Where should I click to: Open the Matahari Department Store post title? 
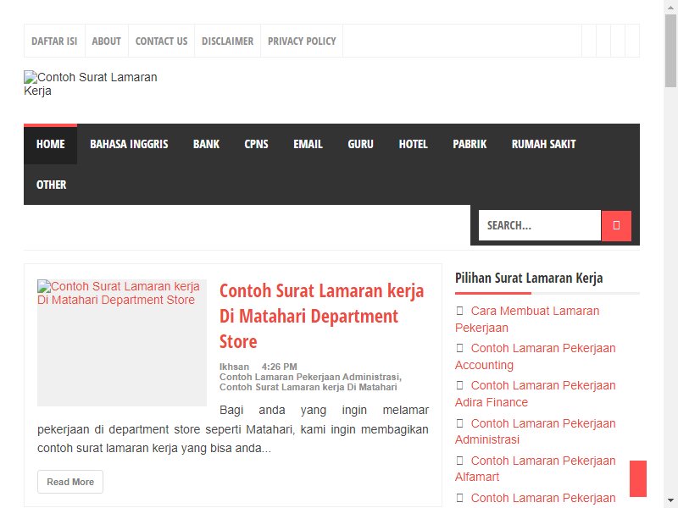click(321, 316)
